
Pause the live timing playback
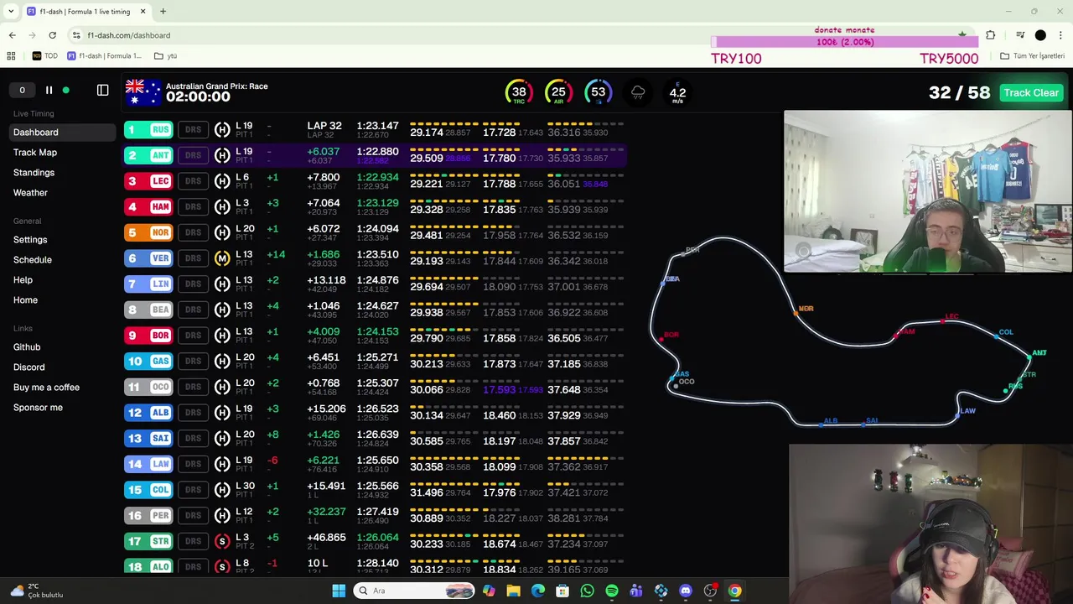49,91
